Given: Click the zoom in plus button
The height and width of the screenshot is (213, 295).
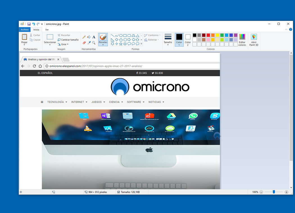Looking at the screenshot, I should pos(286,192).
